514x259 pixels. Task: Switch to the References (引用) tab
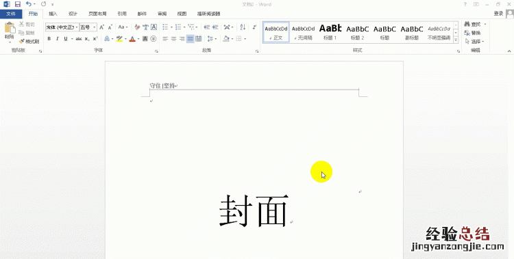click(122, 14)
